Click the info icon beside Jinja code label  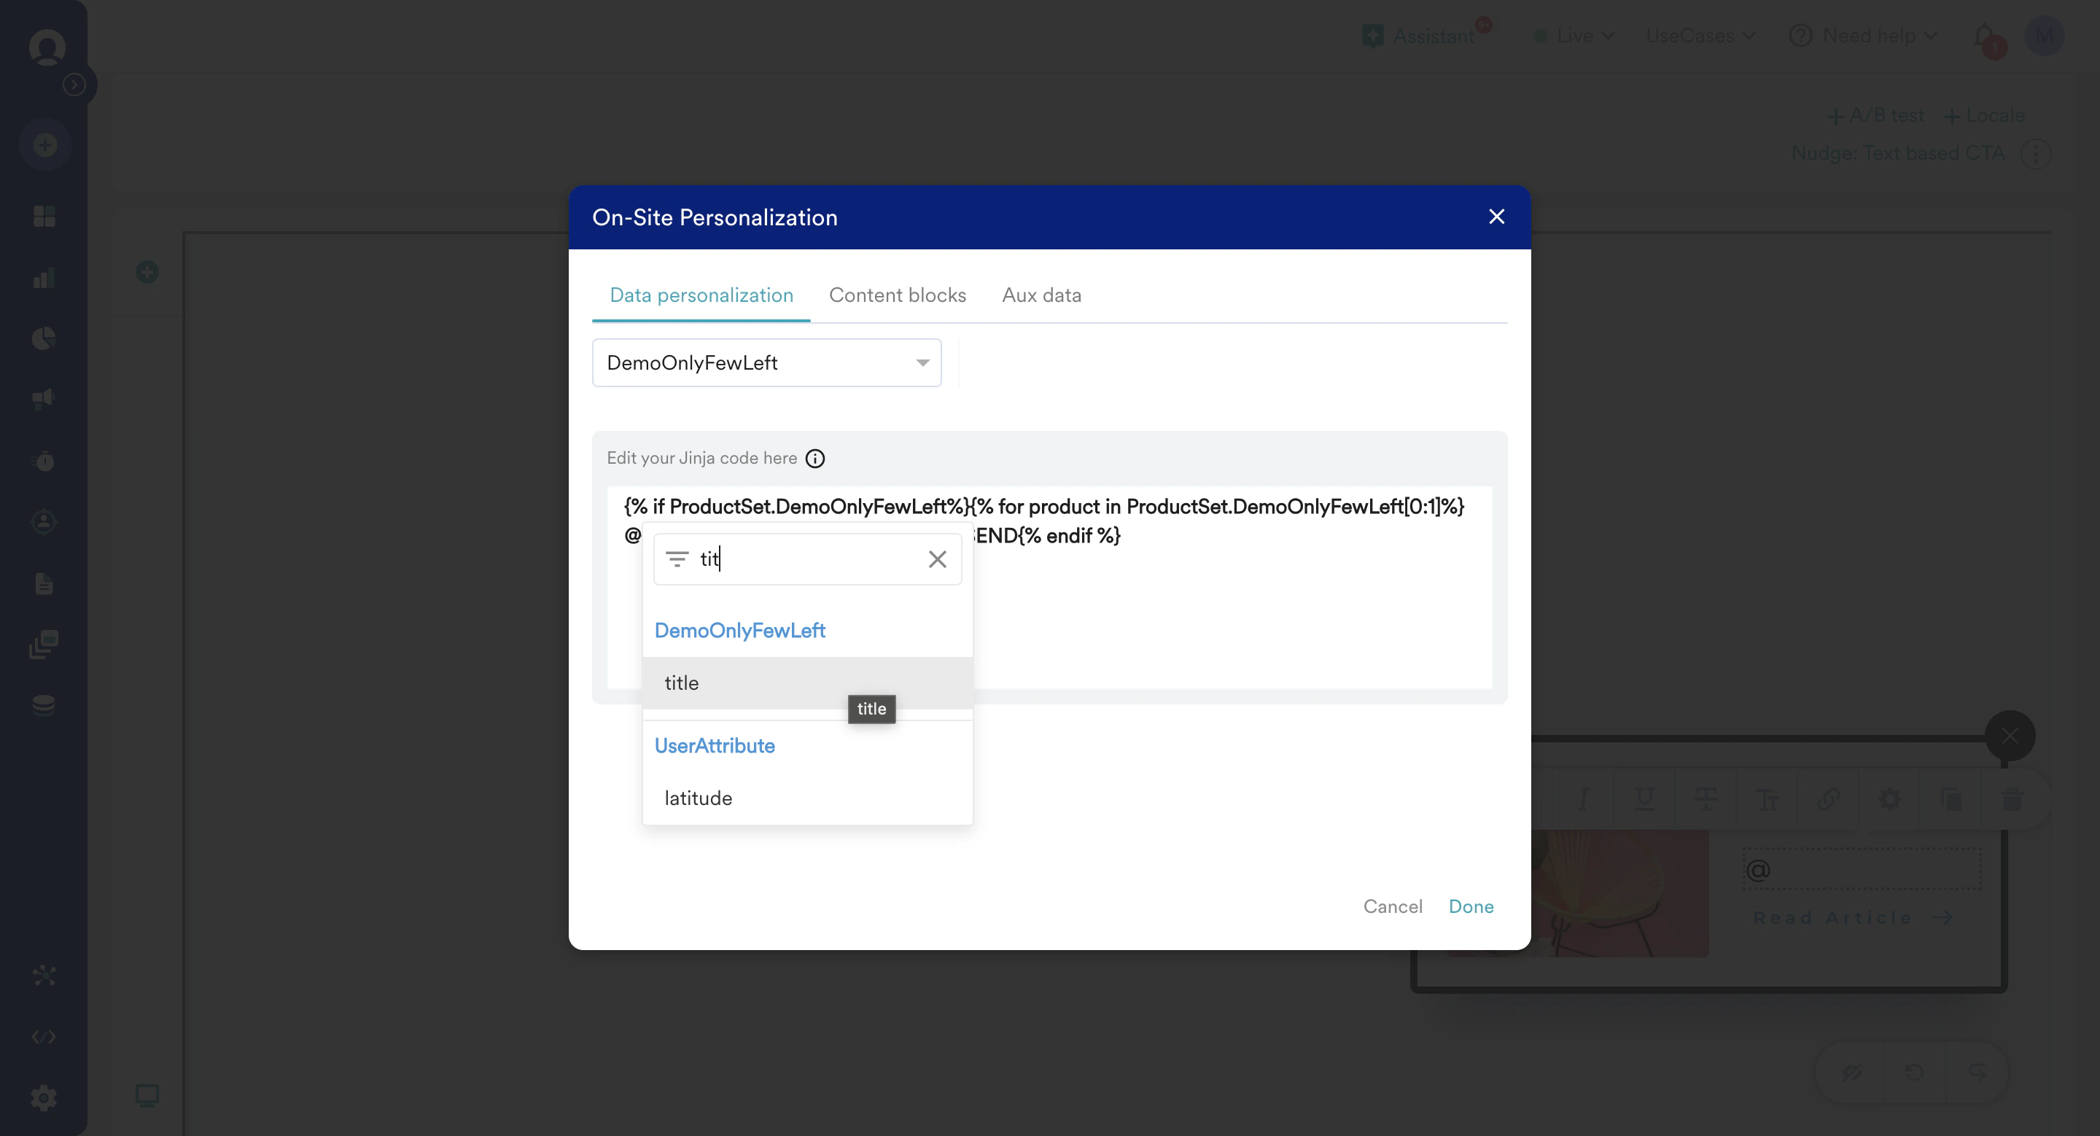pos(814,458)
